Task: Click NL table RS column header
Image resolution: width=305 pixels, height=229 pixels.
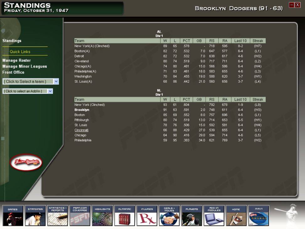Action: pyautogui.click(x=212, y=100)
